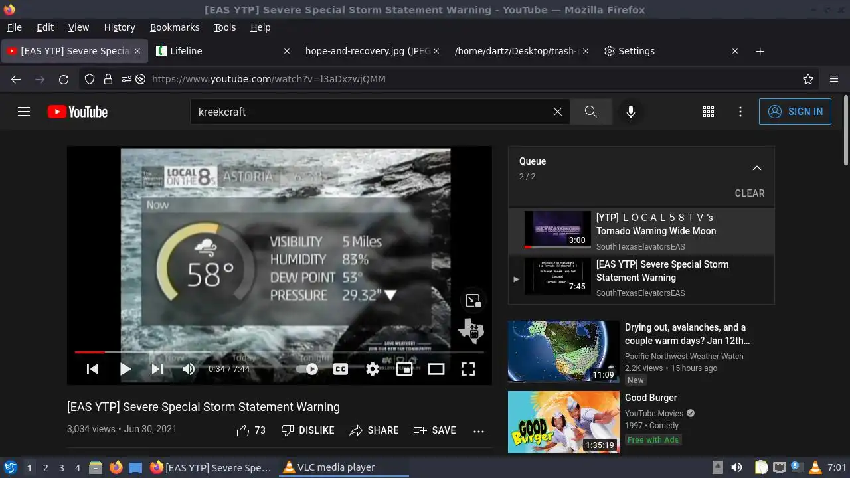The height and width of the screenshot is (478, 850).
Task: Launch Firefox from the panel launcher
Action: 116,467
